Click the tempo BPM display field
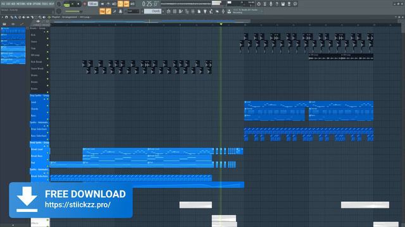The image size is (405, 227). [x=93, y=4]
